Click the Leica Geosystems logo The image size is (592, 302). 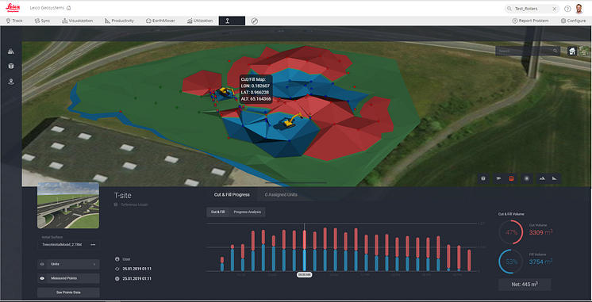pos(13,8)
